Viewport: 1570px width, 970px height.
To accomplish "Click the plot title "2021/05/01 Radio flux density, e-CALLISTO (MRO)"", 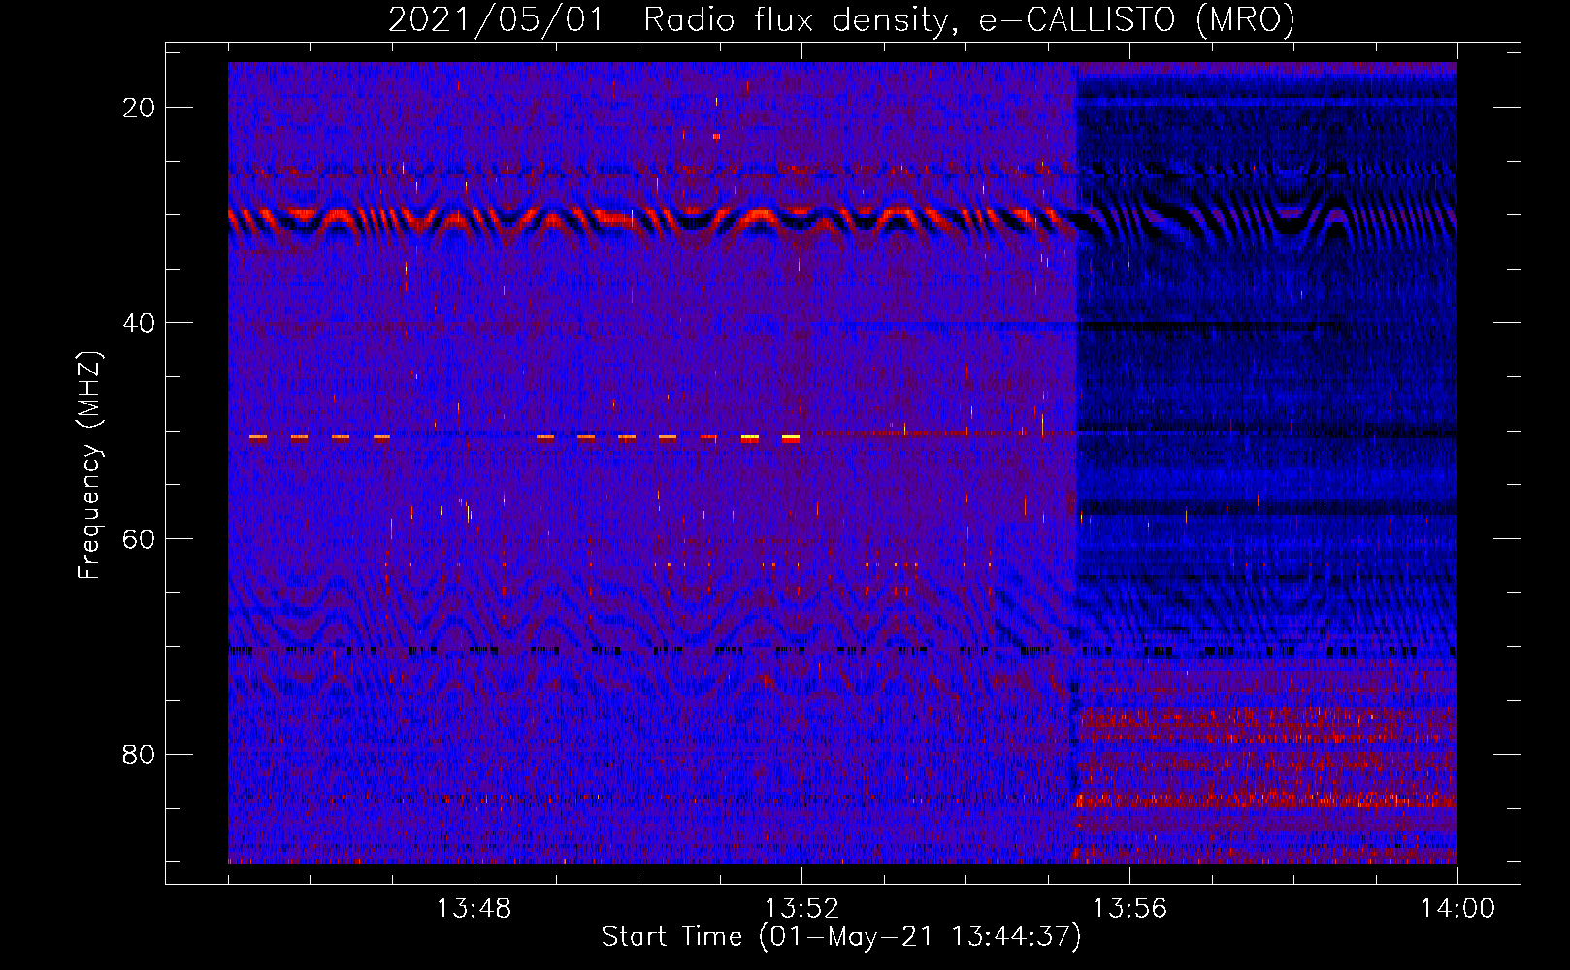I will pos(841,19).
